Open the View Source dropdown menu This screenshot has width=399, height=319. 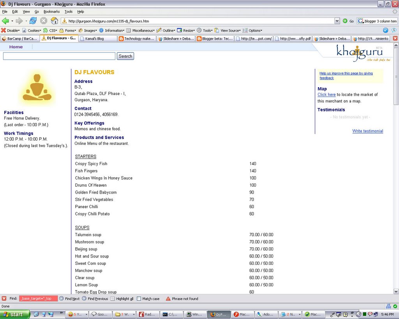pyautogui.click(x=228, y=30)
